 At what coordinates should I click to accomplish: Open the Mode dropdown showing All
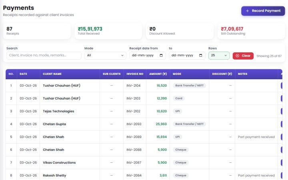click(105, 56)
